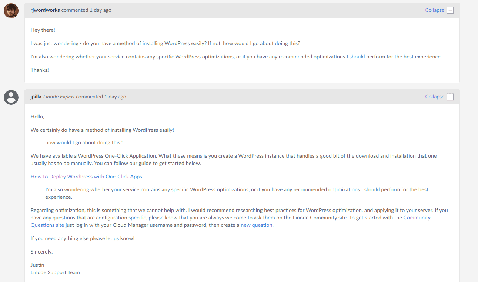Collapse the jpilla comment via Collapse link
Image resolution: width=478 pixels, height=282 pixels.
[435, 97]
